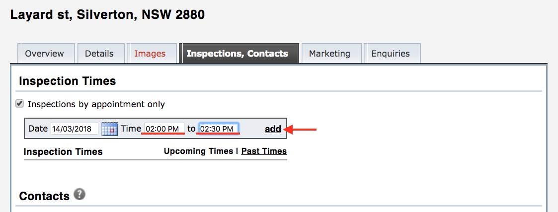Click the Contacts help question mark icon
The width and height of the screenshot is (558, 212).
click(x=80, y=195)
